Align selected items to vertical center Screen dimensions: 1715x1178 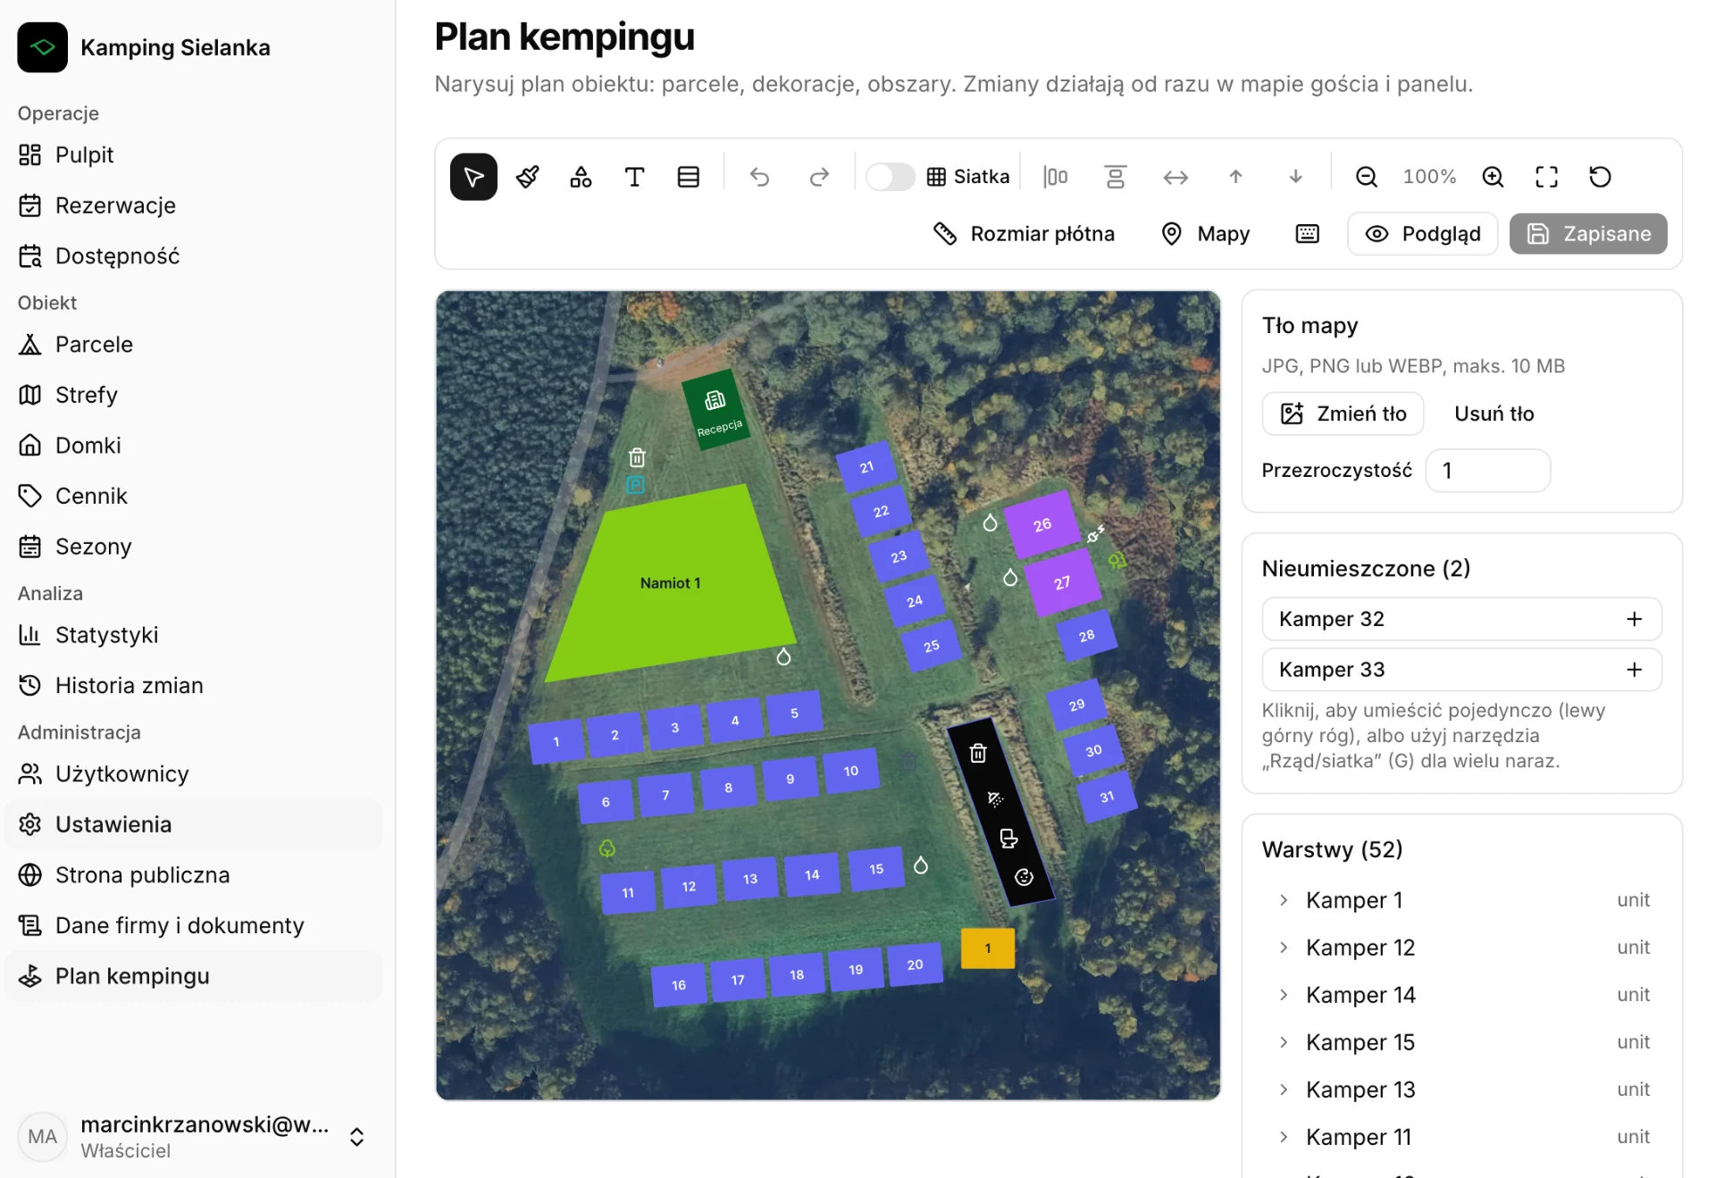[x=1116, y=177]
